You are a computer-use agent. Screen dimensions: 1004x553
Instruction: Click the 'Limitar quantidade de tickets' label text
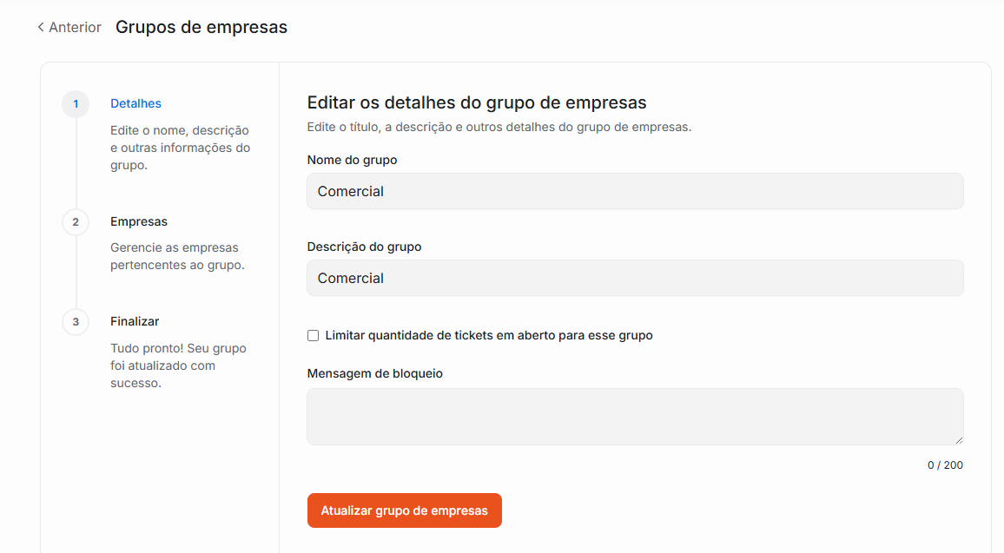488,335
